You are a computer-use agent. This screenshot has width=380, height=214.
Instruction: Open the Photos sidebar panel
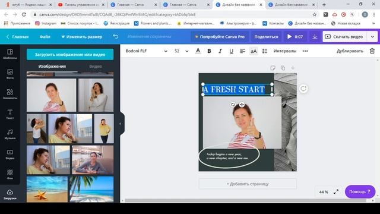coord(10,74)
